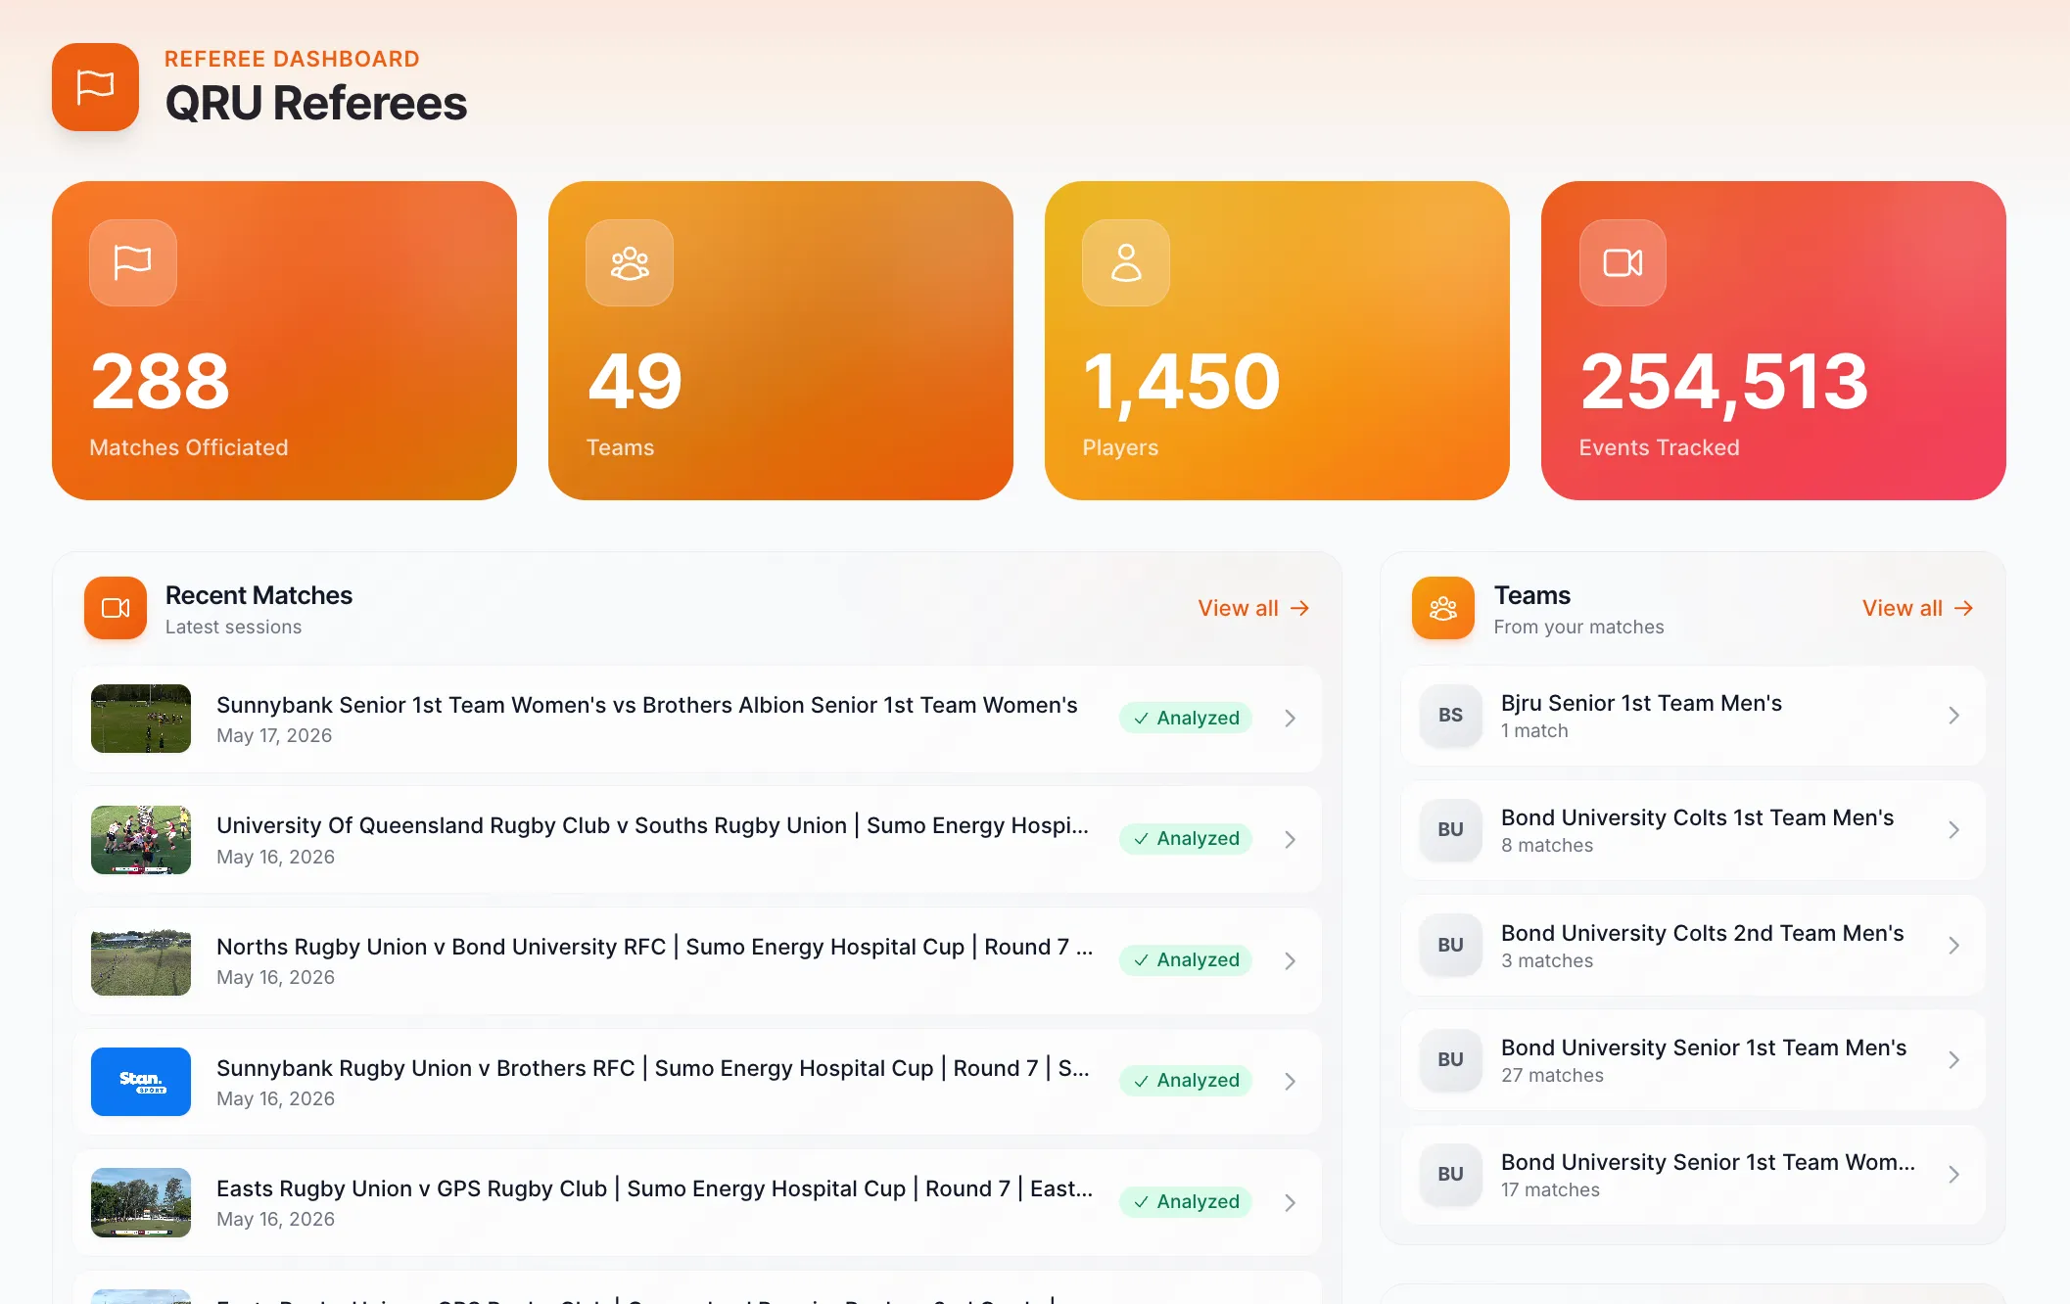
Task: Open the Easts v GPS Round 7 match thumbnail
Action: click(141, 1202)
